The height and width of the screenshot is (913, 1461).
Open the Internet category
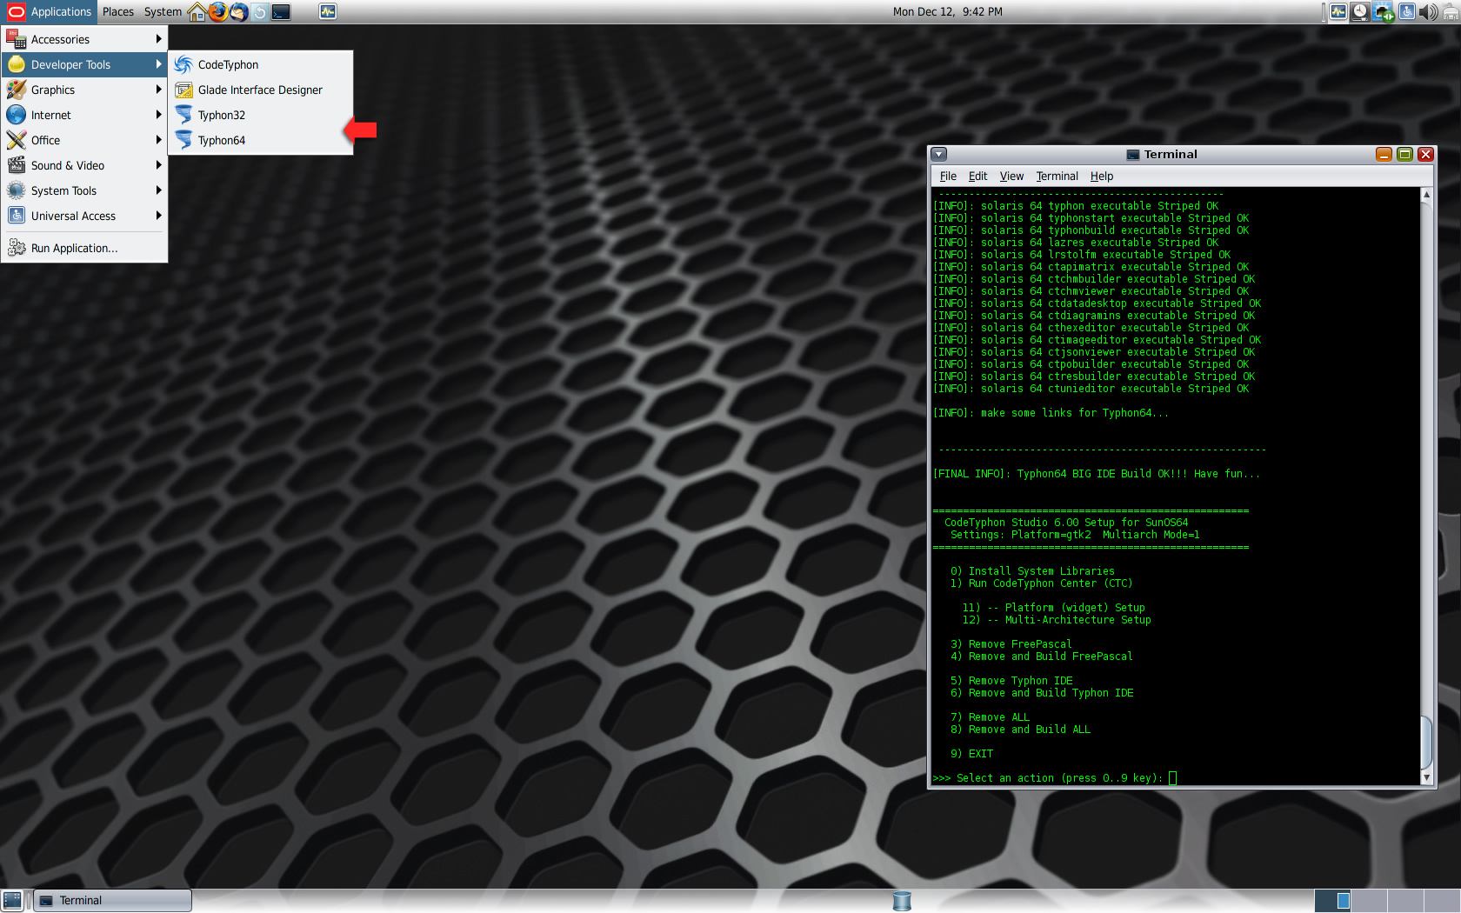click(84, 115)
